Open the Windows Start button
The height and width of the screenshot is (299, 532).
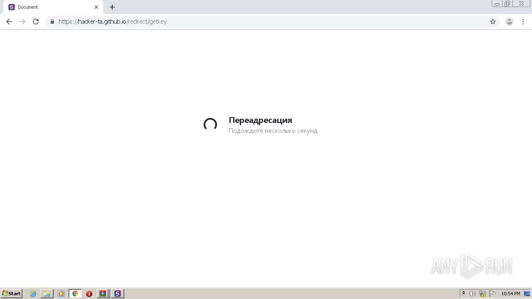click(12, 294)
